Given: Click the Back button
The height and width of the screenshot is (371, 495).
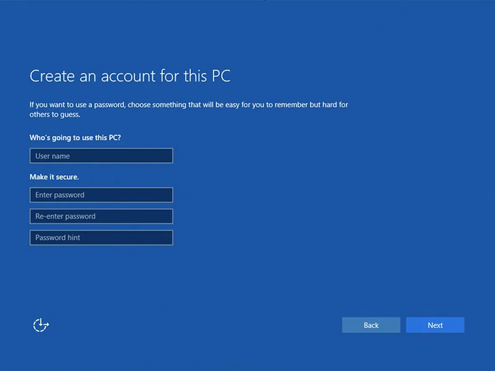Looking at the screenshot, I should (371, 325).
